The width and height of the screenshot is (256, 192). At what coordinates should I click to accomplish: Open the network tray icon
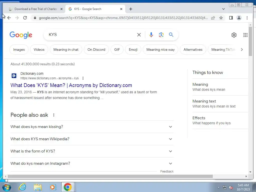(x=225, y=187)
